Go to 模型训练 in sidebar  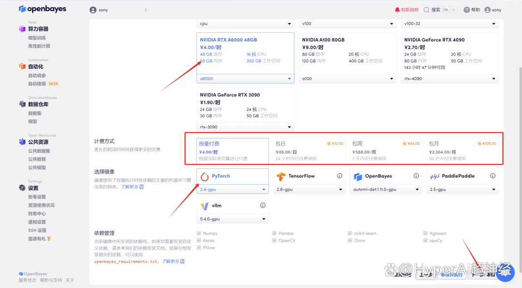pos(37,38)
